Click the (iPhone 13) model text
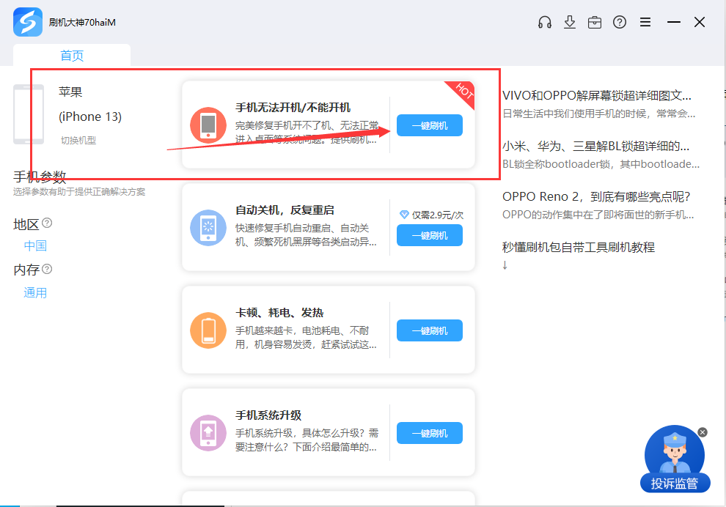Viewport: 726px width, 507px height. (90, 116)
